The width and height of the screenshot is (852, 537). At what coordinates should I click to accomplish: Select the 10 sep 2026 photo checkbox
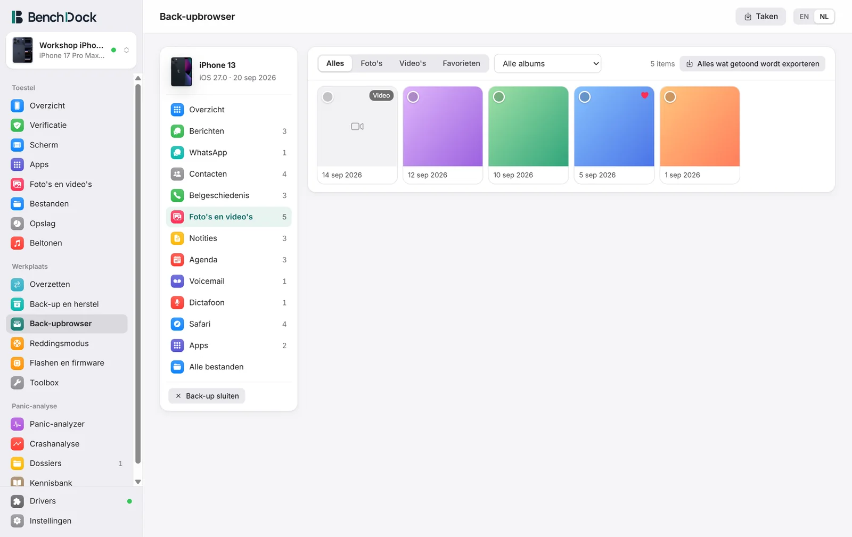[x=499, y=97]
